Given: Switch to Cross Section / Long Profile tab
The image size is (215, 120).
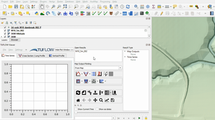Looking at the screenshot, I should [32, 56].
